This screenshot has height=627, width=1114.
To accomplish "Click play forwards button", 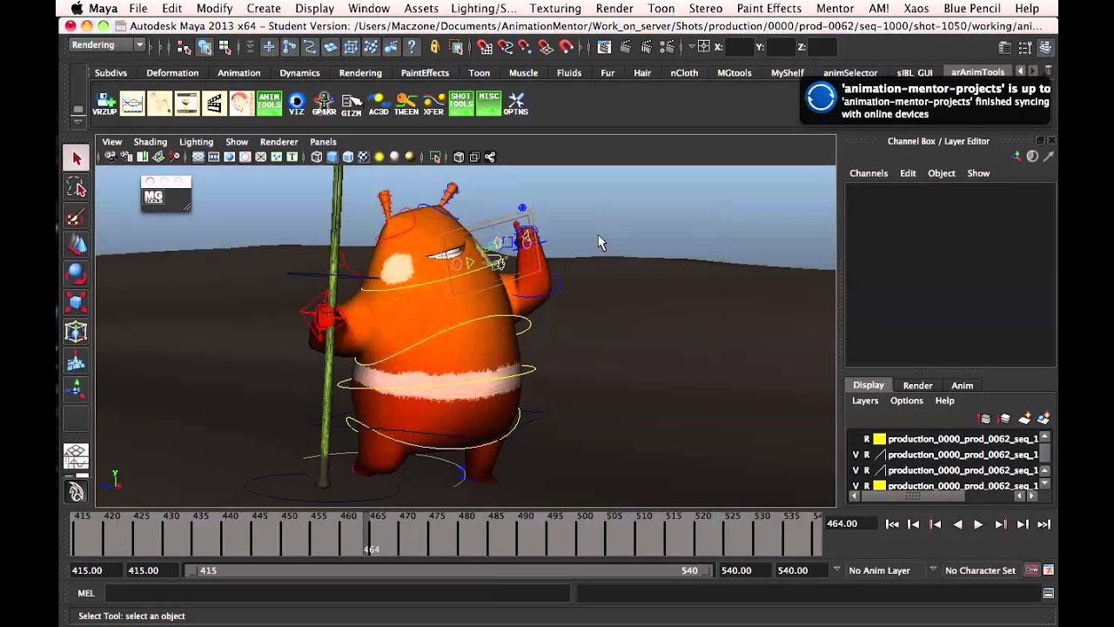I will tap(978, 524).
